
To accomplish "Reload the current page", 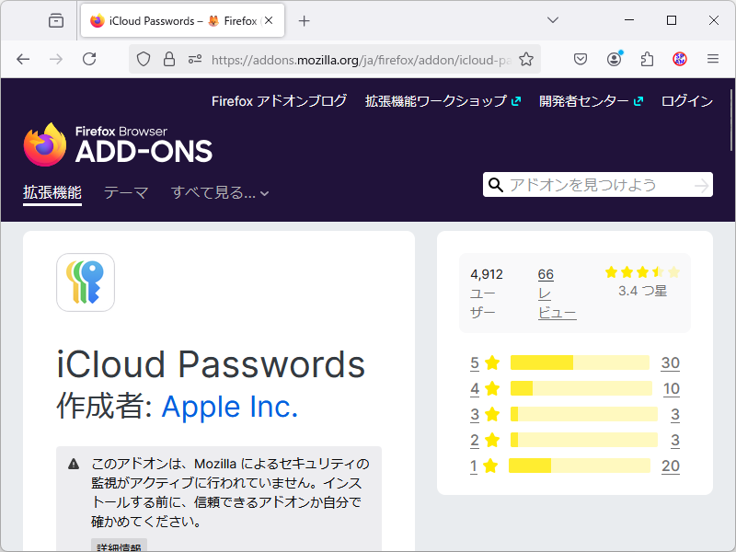I will (x=87, y=58).
